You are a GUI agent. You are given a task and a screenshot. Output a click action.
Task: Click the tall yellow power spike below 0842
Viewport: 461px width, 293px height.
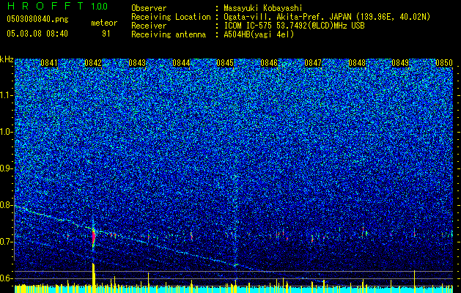coord(94,278)
